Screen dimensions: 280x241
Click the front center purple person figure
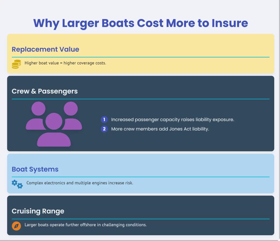(54, 131)
